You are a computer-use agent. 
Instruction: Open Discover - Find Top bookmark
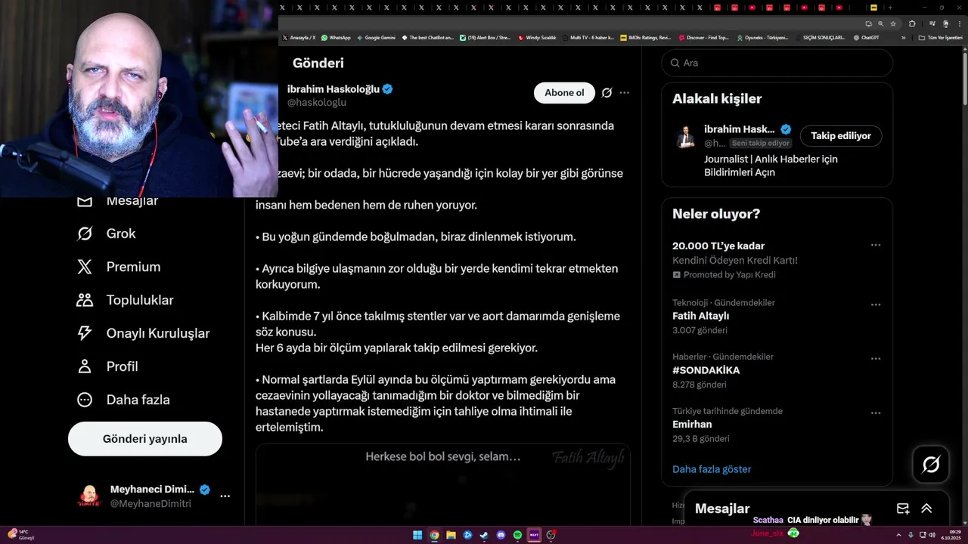click(x=703, y=37)
